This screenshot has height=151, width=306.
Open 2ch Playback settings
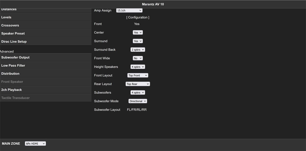[46, 90]
